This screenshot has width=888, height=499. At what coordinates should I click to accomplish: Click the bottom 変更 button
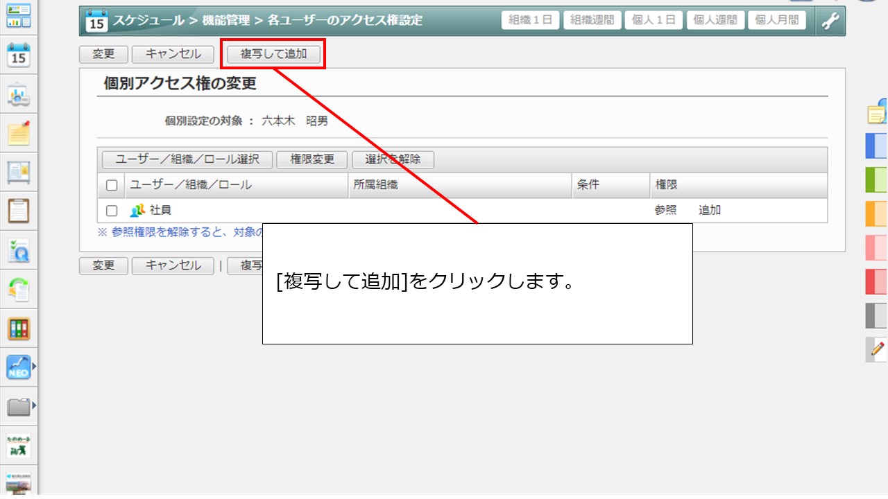[x=103, y=265]
